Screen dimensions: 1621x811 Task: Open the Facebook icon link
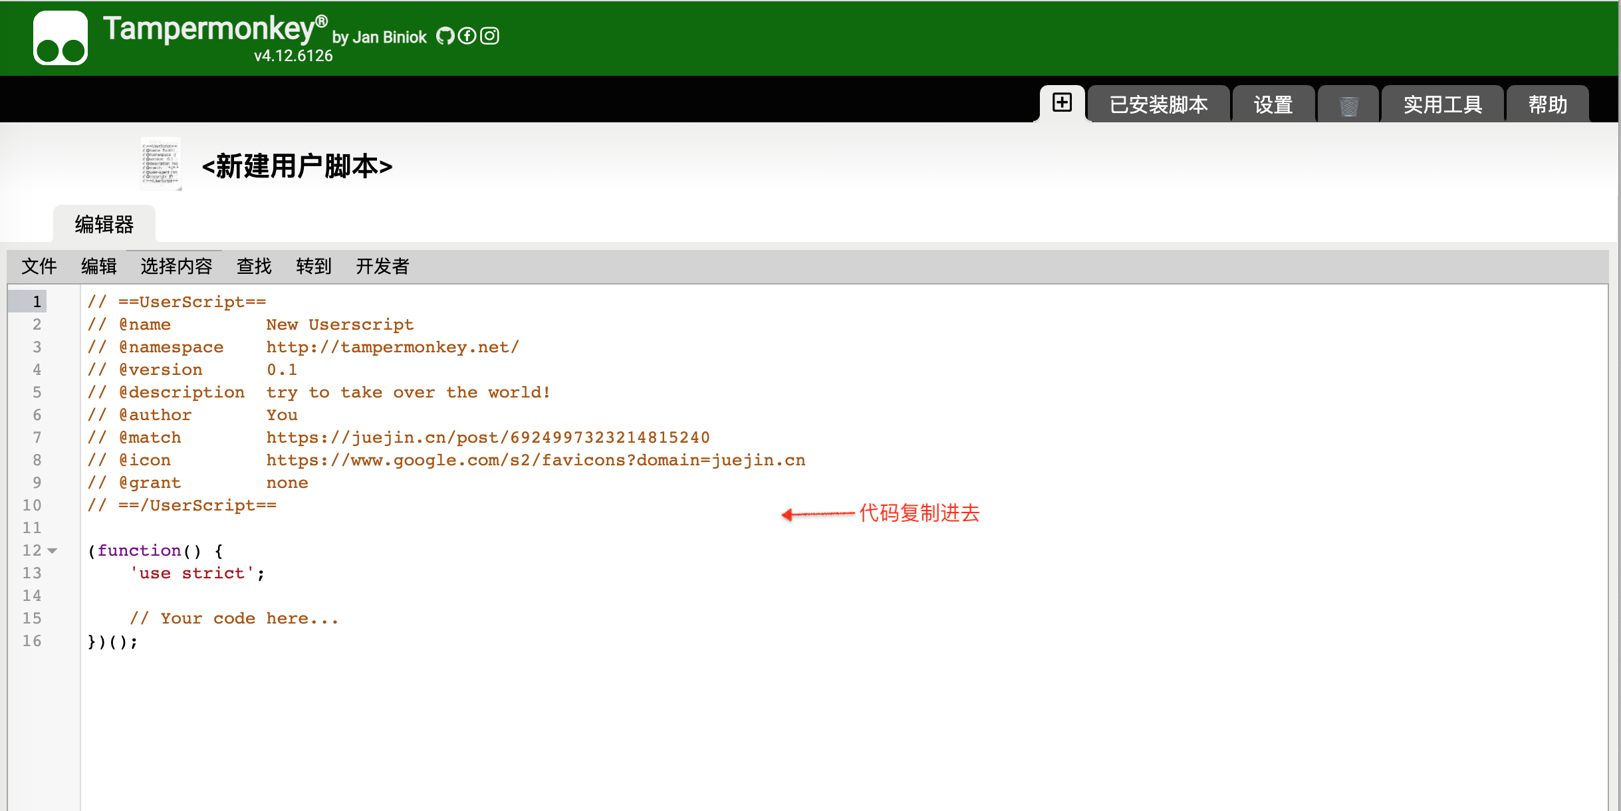[467, 36]
